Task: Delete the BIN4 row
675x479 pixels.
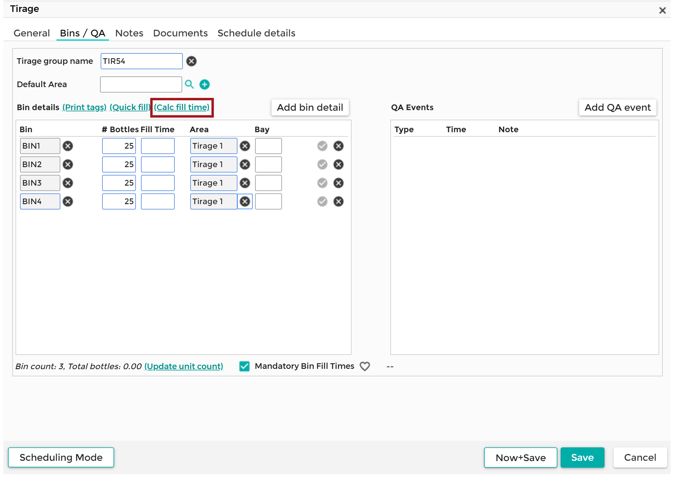Action: pyautogui.click(x=338, y=201)
